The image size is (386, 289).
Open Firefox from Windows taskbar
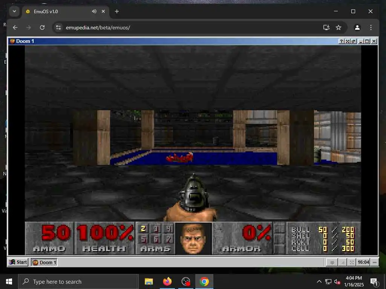click(x=167, y=281)
